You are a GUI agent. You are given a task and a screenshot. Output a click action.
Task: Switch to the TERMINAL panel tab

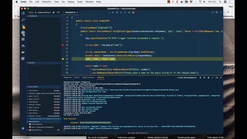(100, 78)
